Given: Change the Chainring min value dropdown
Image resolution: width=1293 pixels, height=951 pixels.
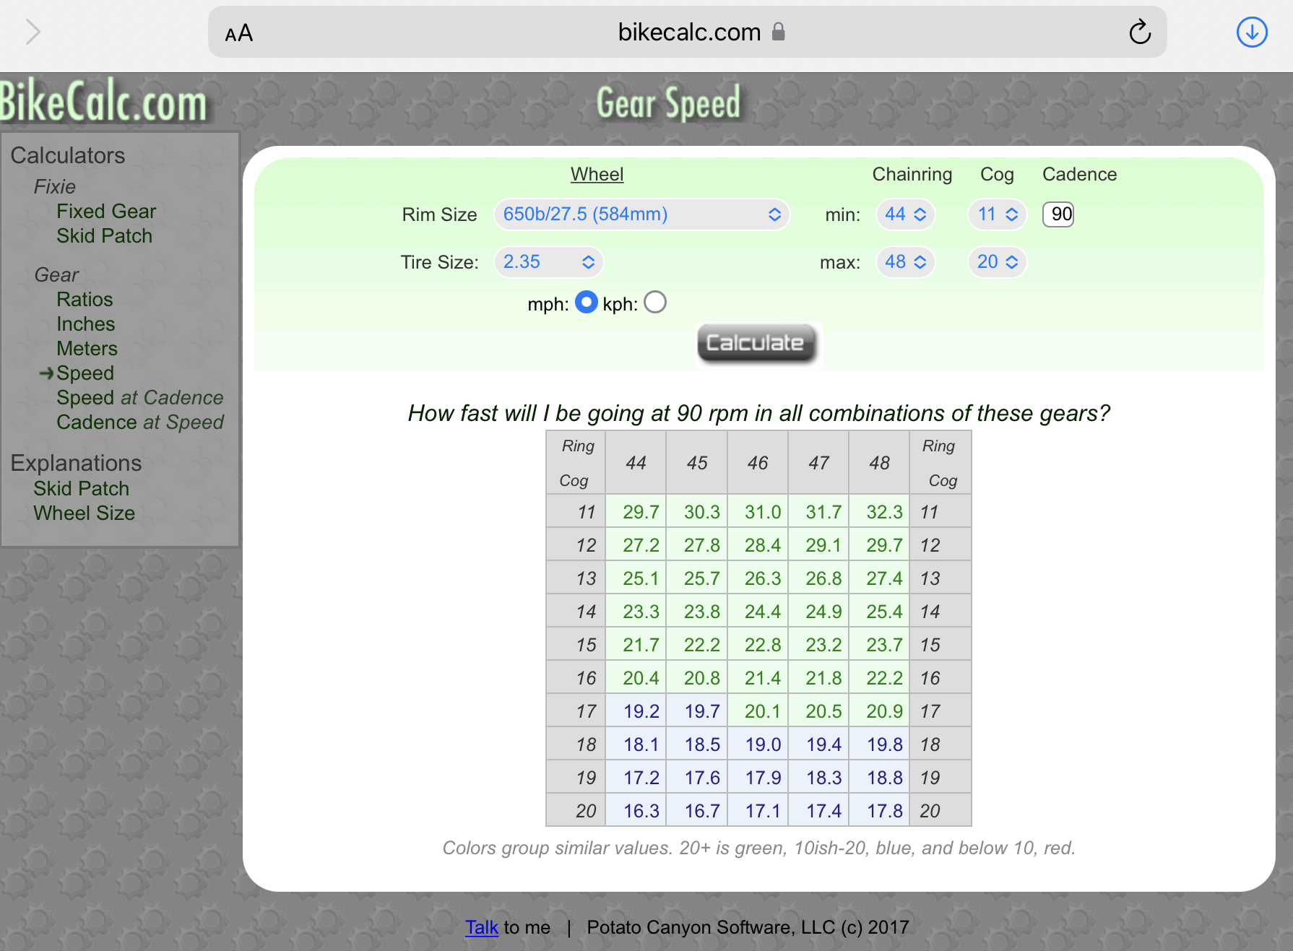Looking at the screenshot, I should click(905, 214).
